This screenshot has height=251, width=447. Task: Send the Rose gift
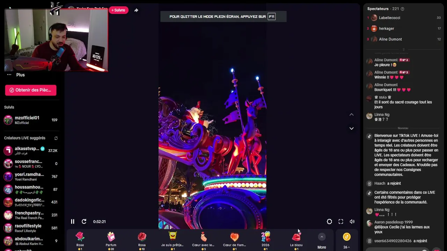click(80, 241)
